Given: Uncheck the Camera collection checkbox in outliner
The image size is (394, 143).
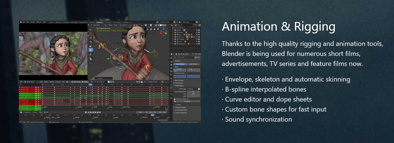Looking at the screenshot, I should point(175,37).
